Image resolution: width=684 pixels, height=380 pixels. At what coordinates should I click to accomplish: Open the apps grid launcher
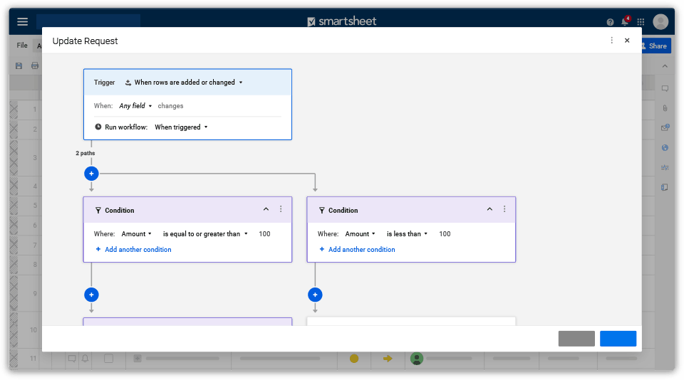click(x=641, y=22)
